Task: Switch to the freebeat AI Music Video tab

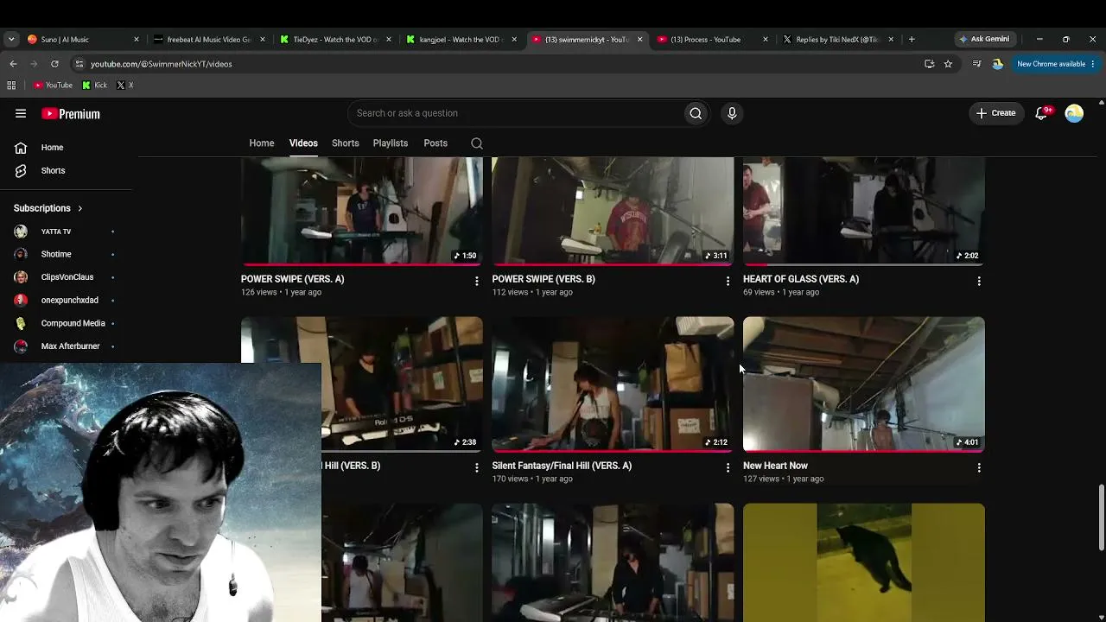Action: [208, 39]
